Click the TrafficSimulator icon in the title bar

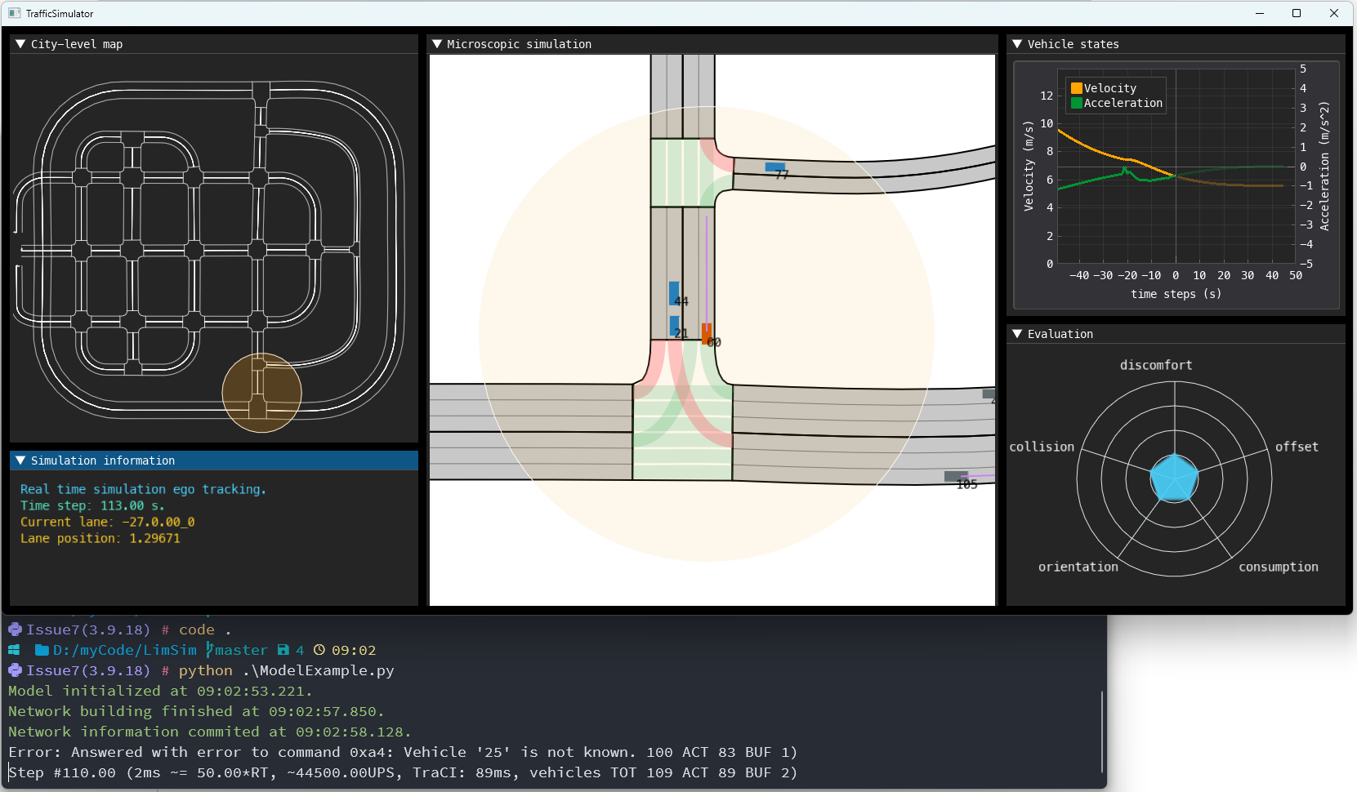(14, 13)
